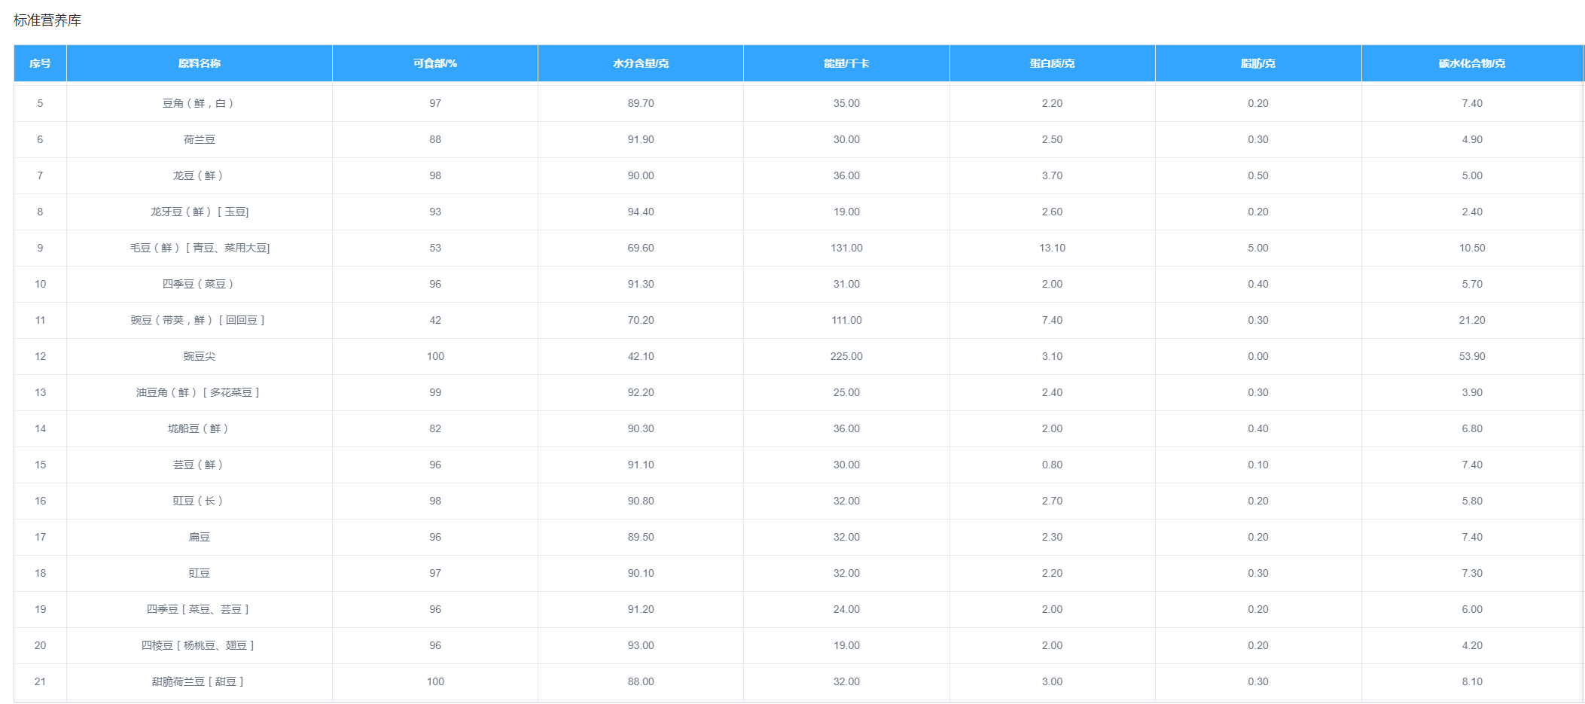The image size is (1585, 704).
Task: Click the 序号 column header
Action: (x=40, y=63)
